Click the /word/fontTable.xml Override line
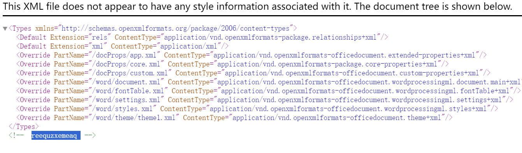This screenshot has height=153, width=522. (x=268, y=91)
